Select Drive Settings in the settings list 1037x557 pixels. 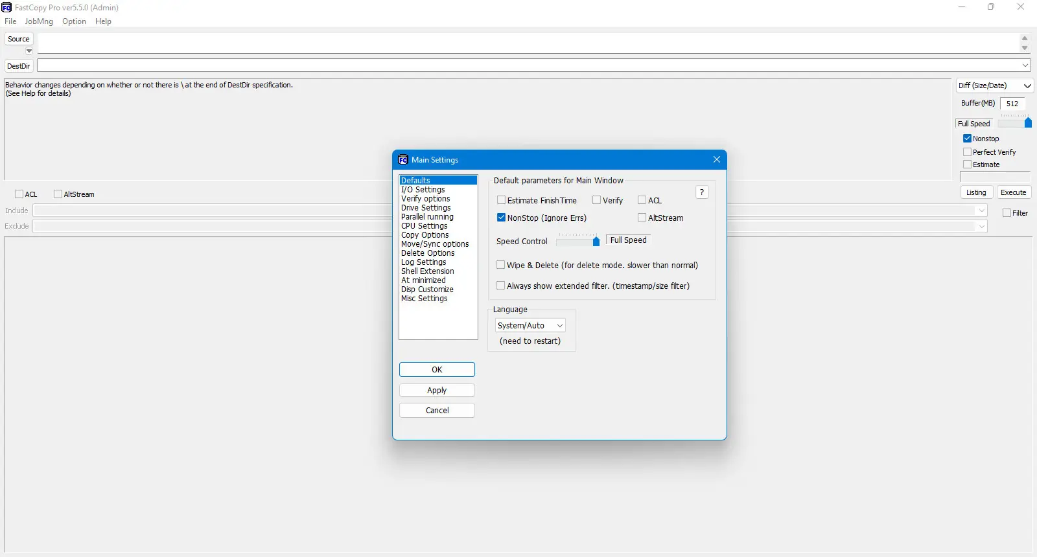point(438,208)
